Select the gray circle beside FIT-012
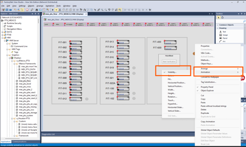This screenshot has width=246, height=147. coord(87,99)
